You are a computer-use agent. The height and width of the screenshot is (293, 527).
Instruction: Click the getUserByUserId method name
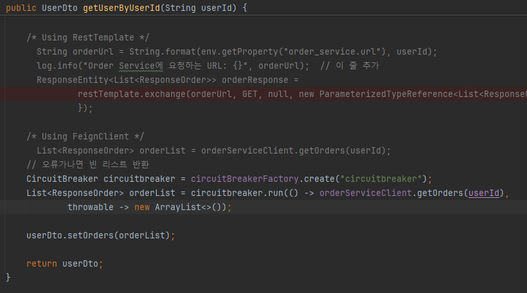(121, 8)
